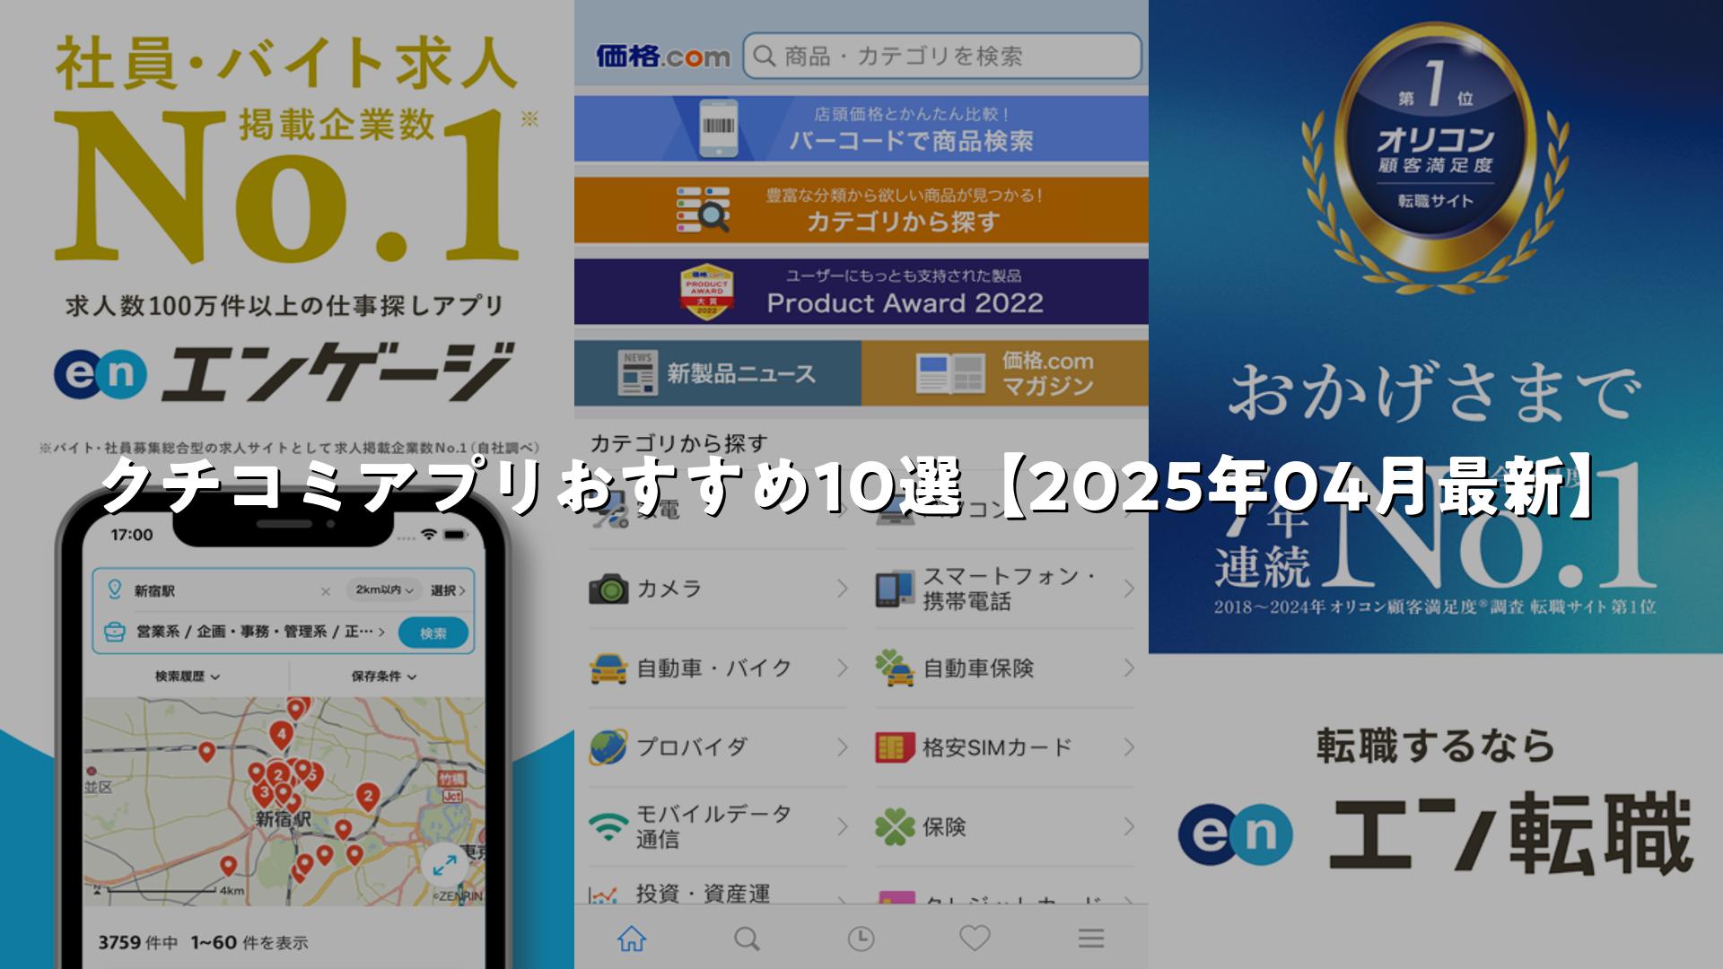Click the Product Award badge icon
This screenshot has width=1723, height=969.
coord(707,292)
